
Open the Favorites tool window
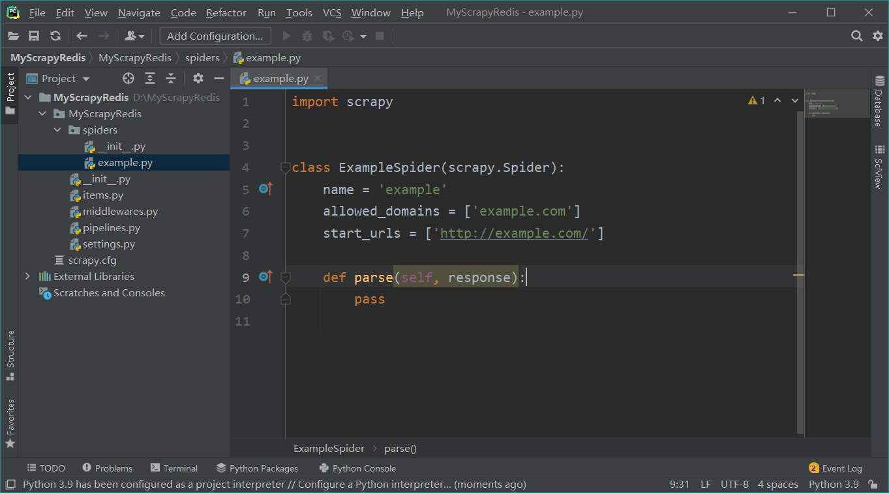tap(10, 423)
